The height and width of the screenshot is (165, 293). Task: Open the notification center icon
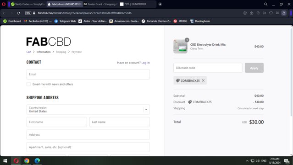point(287,161)
